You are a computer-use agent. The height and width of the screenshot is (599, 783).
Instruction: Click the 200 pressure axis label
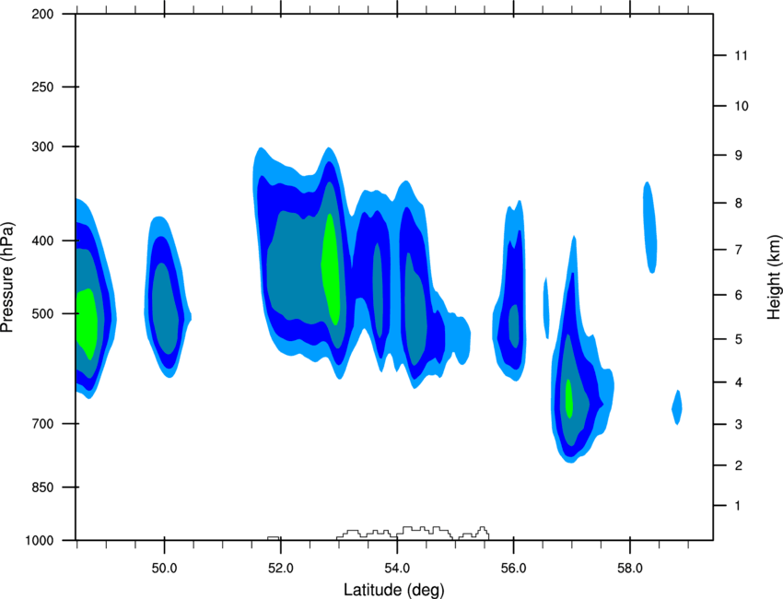(42, 14)
